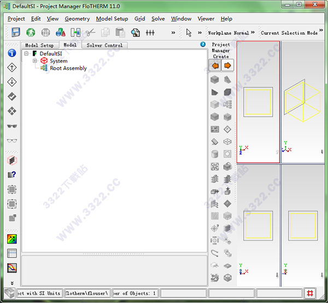328x303 pixels.
Task: Expand the left sidebar bottom chevron
Action: 12,283
